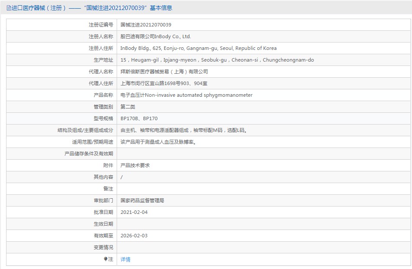Select the InBody Bldg., 625, Eonju-ro address
Viewport: 412px width, 269px height.
(198, 48)
